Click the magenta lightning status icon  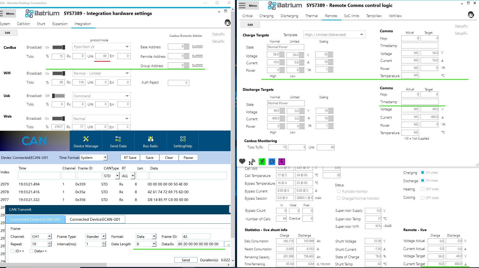[281, 162]
